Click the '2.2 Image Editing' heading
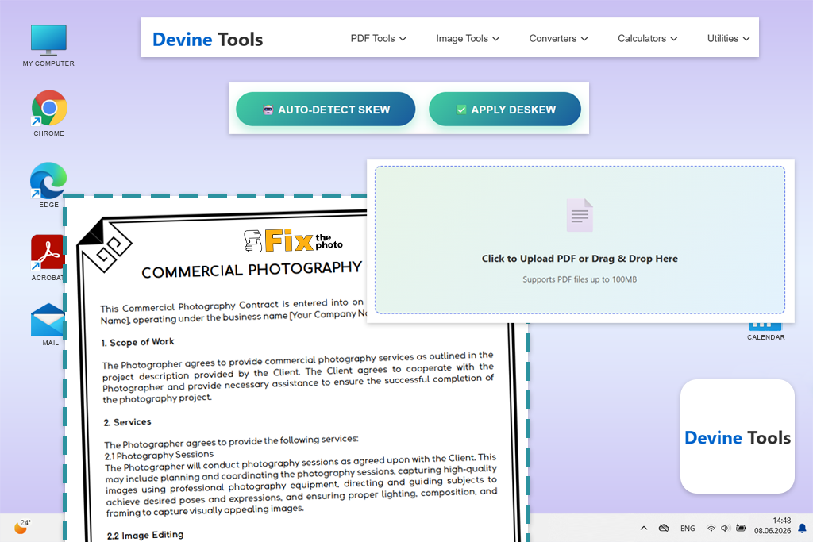This screenshot has height=542, width=813. pos(145,535)
